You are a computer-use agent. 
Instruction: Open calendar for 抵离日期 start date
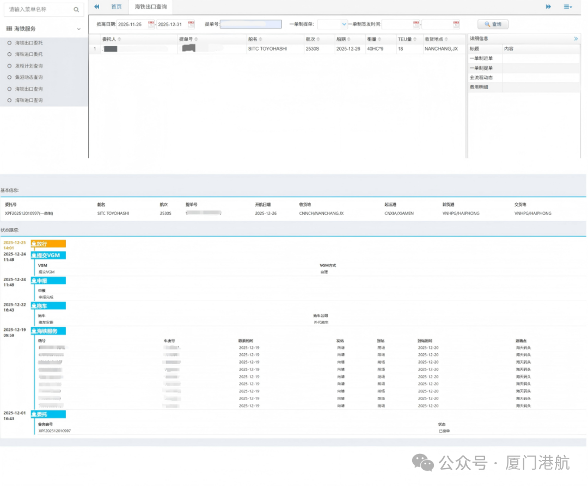tap(151, 24)
